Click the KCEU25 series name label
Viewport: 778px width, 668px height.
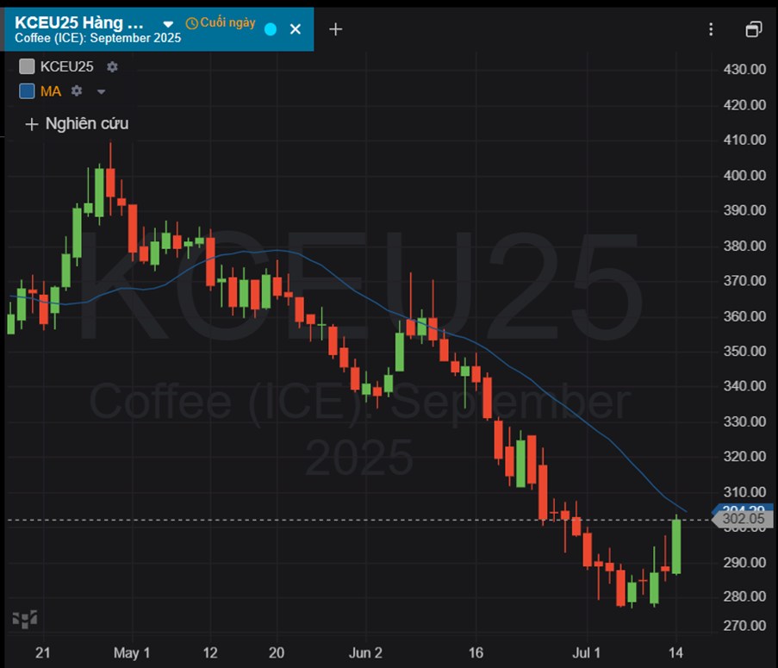pyautogui.click(x=66, y=66)
